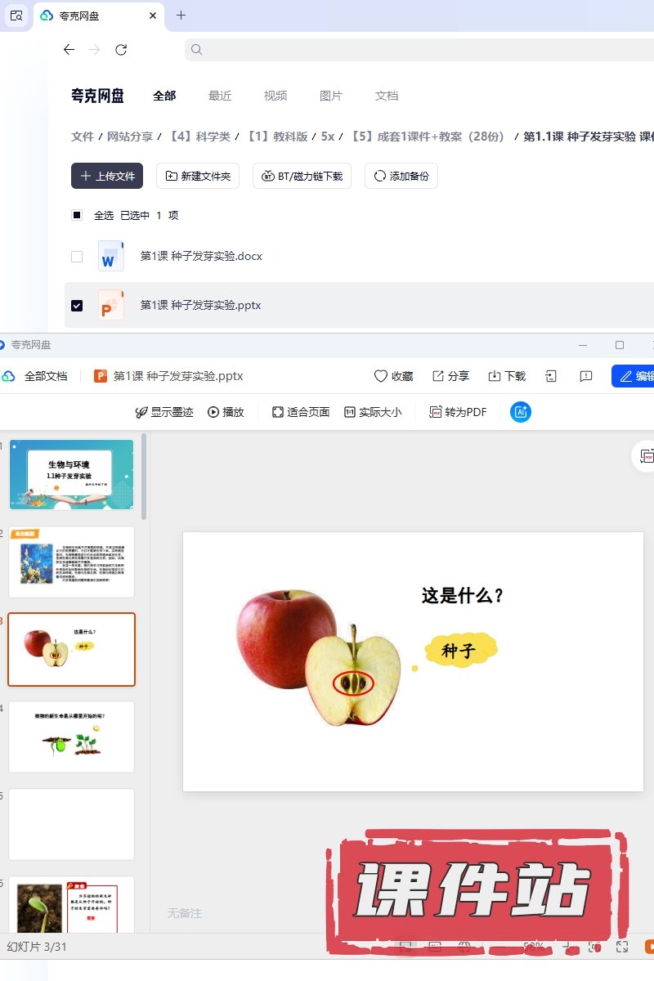Click the 分享 share icon
The height and width of the screenshot is (981, 654).
(438, 376)
